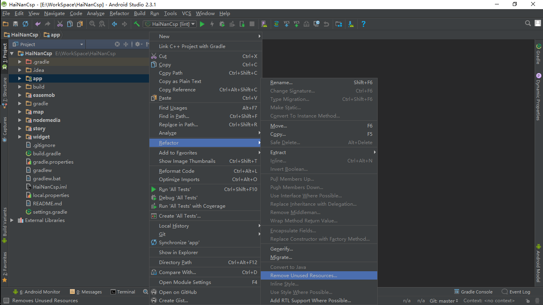Open the HaiNanCsp [lint] run configuration dropdown
543x305 pixels.
click(x=170, y=24)
